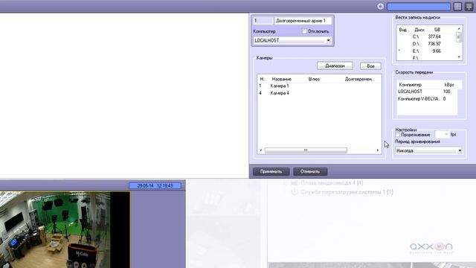Viewport: 476px width, 268px height.
Task: Click the Все button
Action: coord(370,66)
